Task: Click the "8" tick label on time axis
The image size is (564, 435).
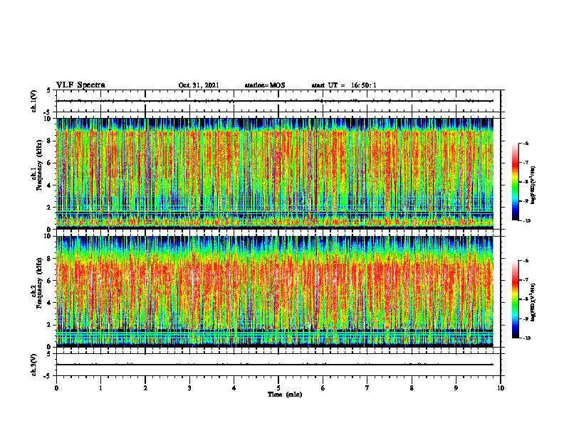Action: 412,388
